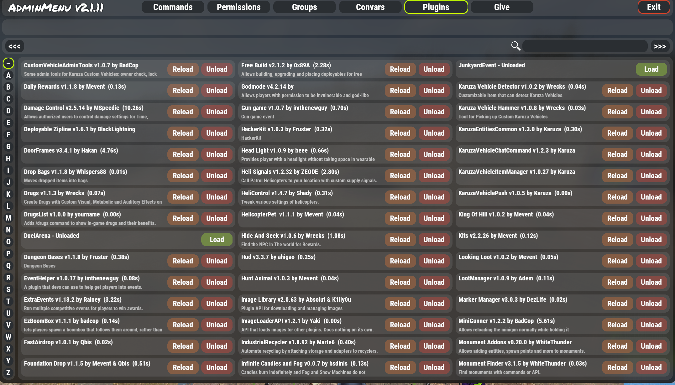
Task: Reload the Monument Finder plugin
Action: (x=617, y=367)
